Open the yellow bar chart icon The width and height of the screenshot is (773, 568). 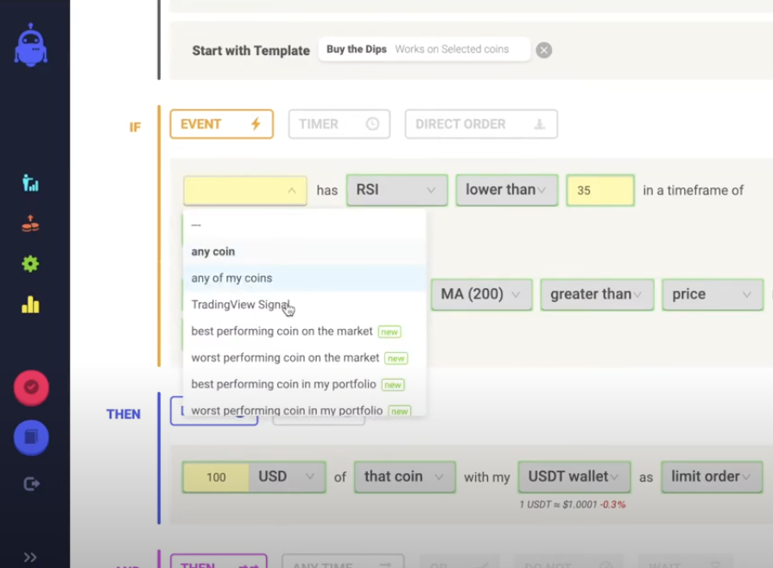coord(30,304)
